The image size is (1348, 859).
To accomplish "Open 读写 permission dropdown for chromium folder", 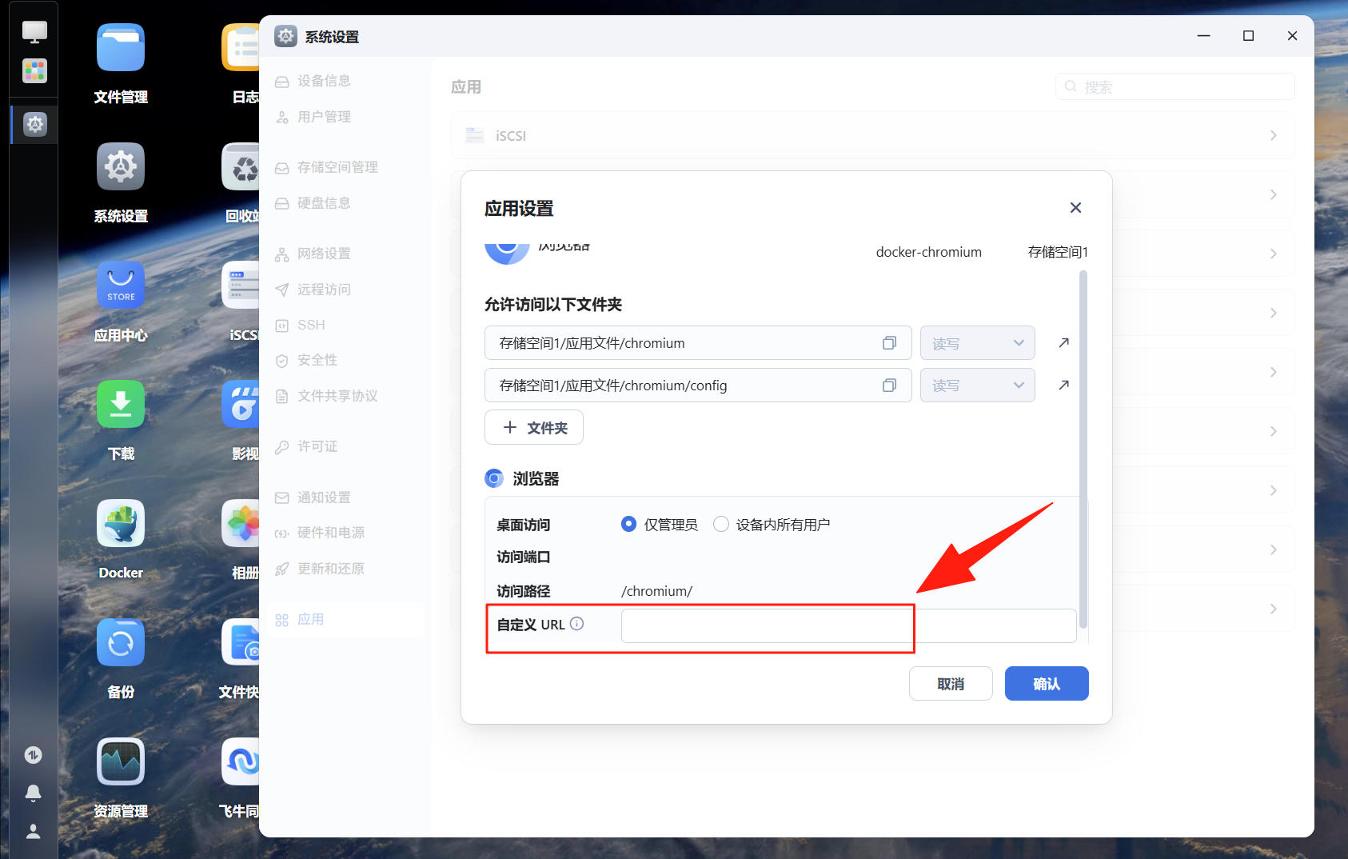I will click(x=978, y=343).
